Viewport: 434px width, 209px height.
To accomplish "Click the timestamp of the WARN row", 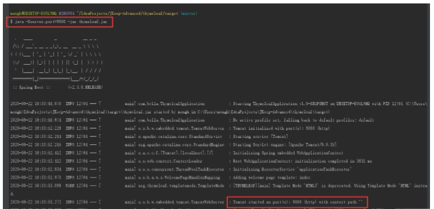I will (35, 186).
